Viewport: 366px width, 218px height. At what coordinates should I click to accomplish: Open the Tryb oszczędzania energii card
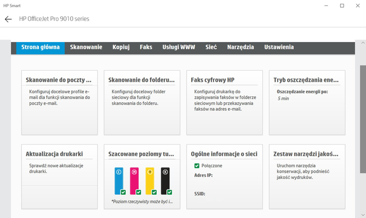307,102
